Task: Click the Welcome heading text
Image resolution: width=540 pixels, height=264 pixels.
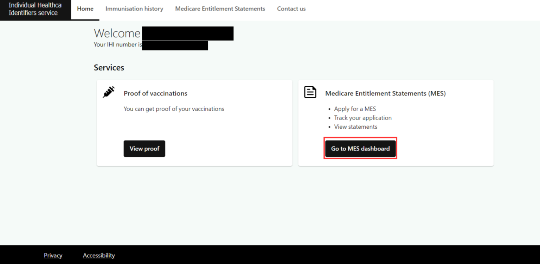Action: tap(117, 33)
